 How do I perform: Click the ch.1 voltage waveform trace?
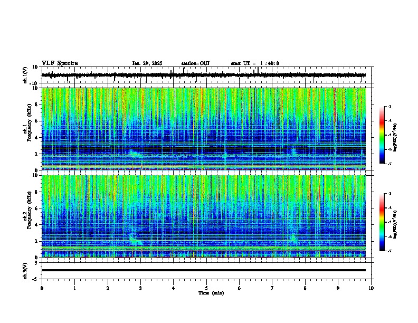pyautogui.click(x=204, y=75)
